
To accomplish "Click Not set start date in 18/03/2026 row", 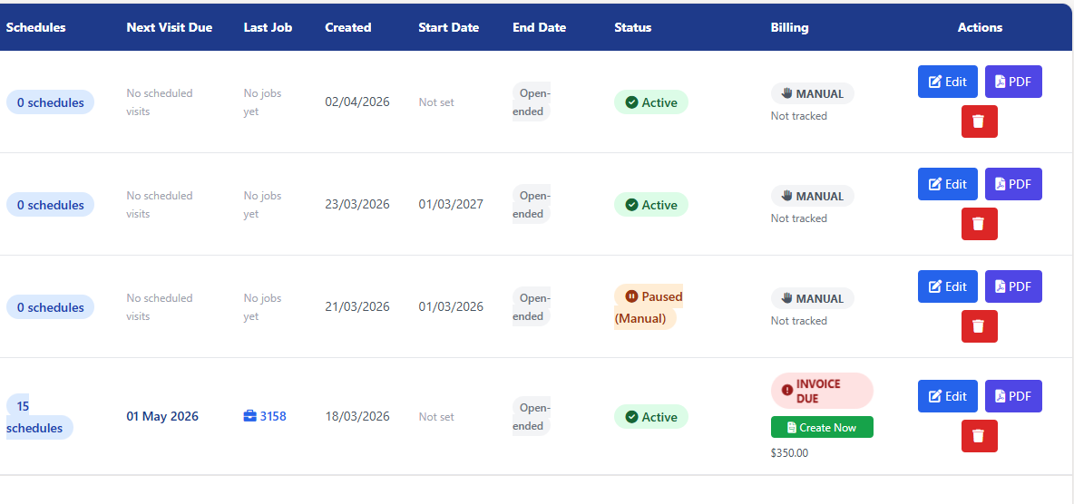I will point(436,417).
